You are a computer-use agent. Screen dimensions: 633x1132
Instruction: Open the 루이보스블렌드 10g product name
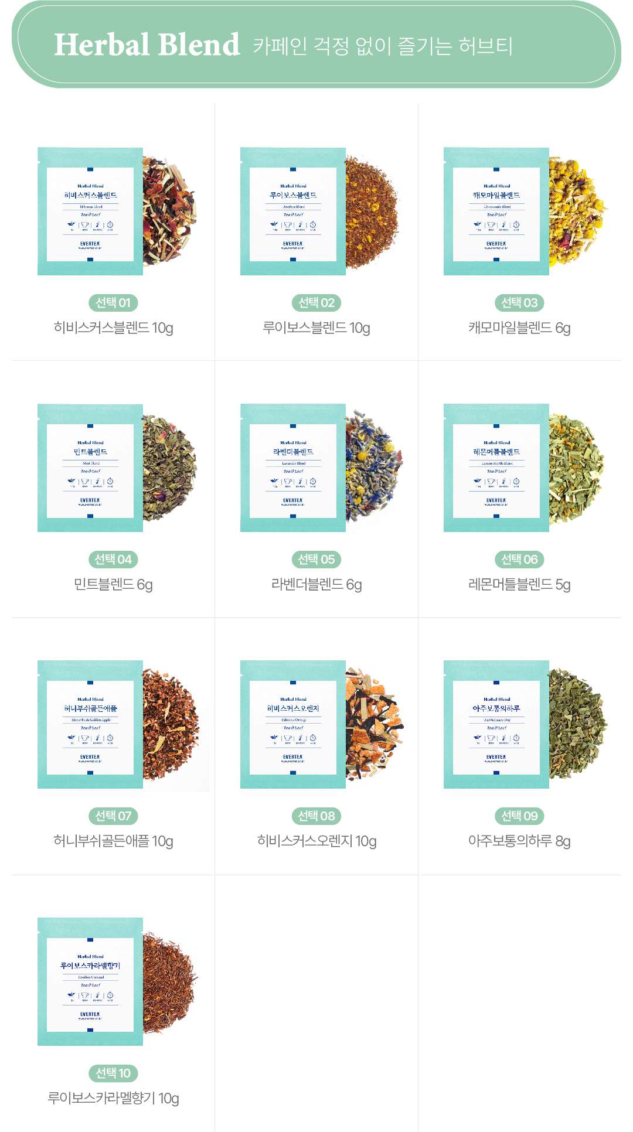click(x=316, y=328)
